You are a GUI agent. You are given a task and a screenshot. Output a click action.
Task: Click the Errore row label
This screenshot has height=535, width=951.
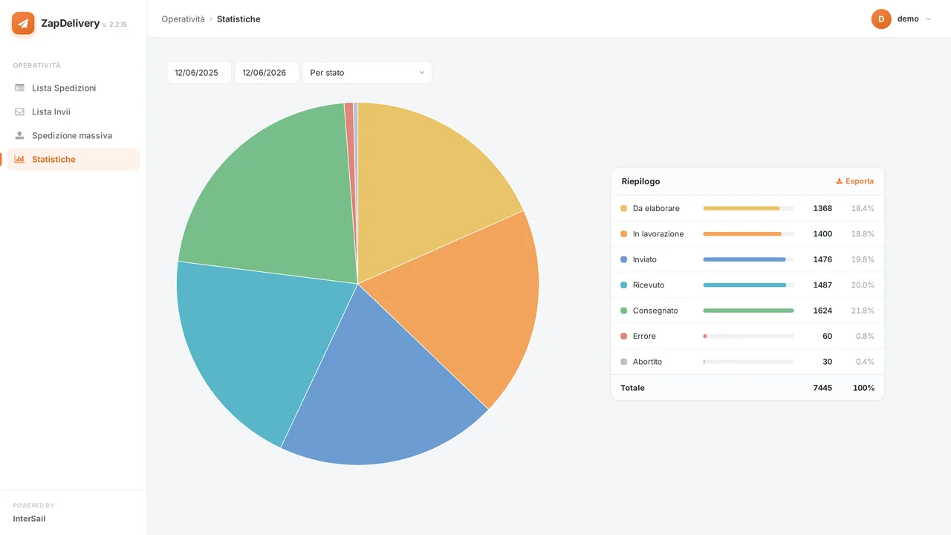pos(644,337)
